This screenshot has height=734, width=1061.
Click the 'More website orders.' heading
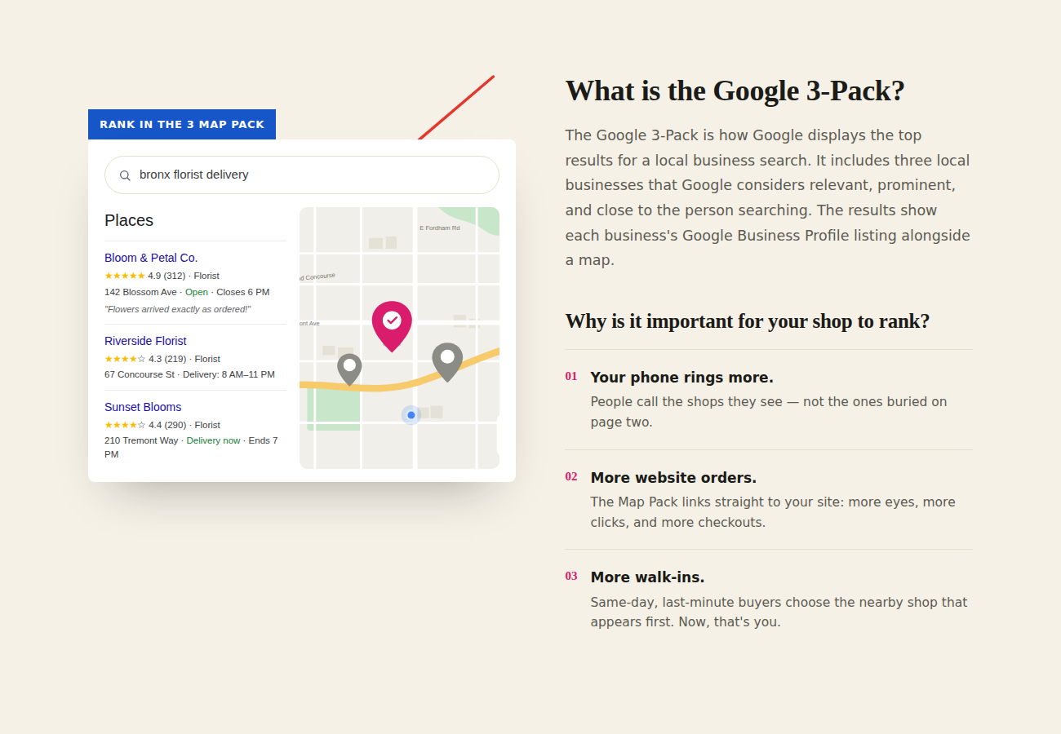[x=673, y=478]
